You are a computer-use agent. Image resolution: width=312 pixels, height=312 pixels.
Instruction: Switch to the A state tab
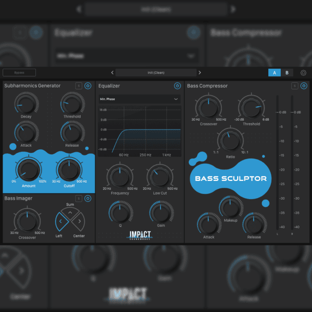pyautogui.click(x=275, y=73)
